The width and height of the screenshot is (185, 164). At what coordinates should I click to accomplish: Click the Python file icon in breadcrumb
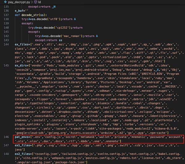pos(5,2)
